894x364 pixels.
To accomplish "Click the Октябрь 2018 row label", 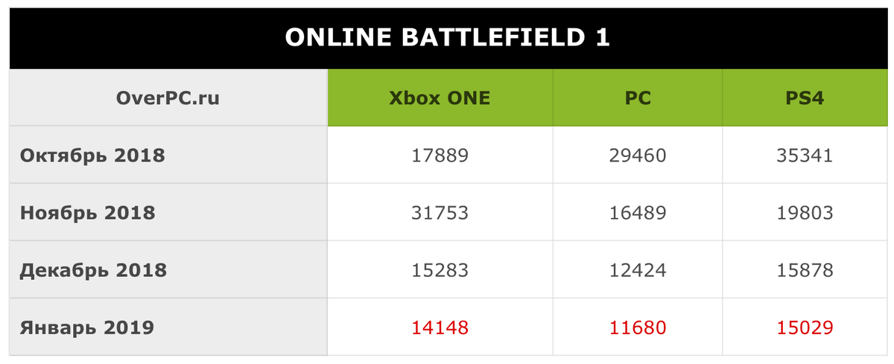I will click(x=92, y=156).
